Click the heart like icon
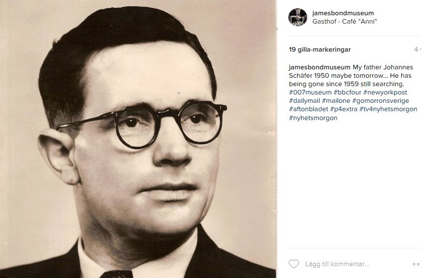The height and width of the screenshot is (278, 421). coord(294,264)
